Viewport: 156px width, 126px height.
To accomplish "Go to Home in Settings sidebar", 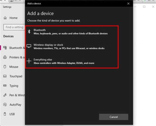I will coord(13,18).
